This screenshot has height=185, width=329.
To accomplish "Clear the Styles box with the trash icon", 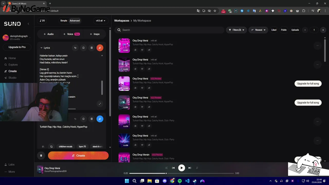I will (92, 119).
